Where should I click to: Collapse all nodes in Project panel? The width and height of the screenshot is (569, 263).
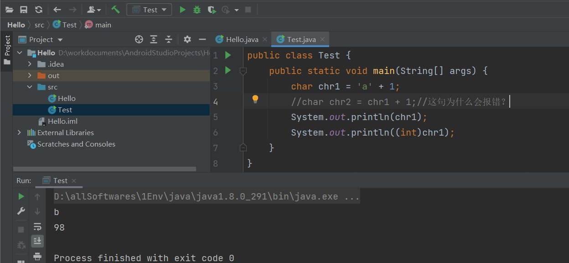[x=169, y=39]
